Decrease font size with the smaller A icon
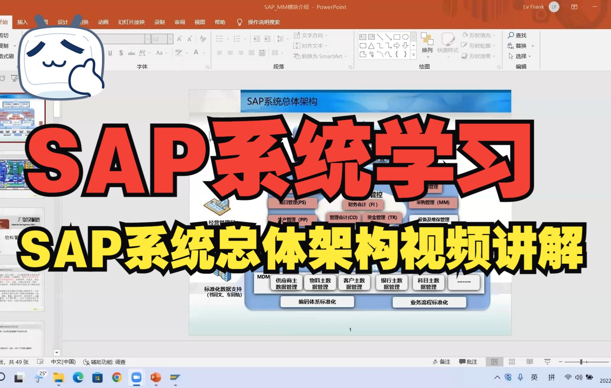The width and height of the screenshot is (611, 388). pos(189,39)
